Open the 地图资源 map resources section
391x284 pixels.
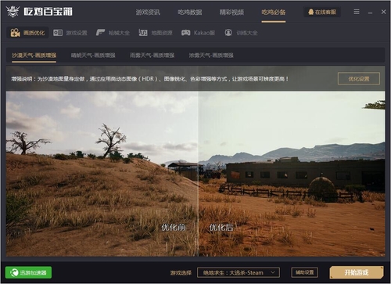156,33
